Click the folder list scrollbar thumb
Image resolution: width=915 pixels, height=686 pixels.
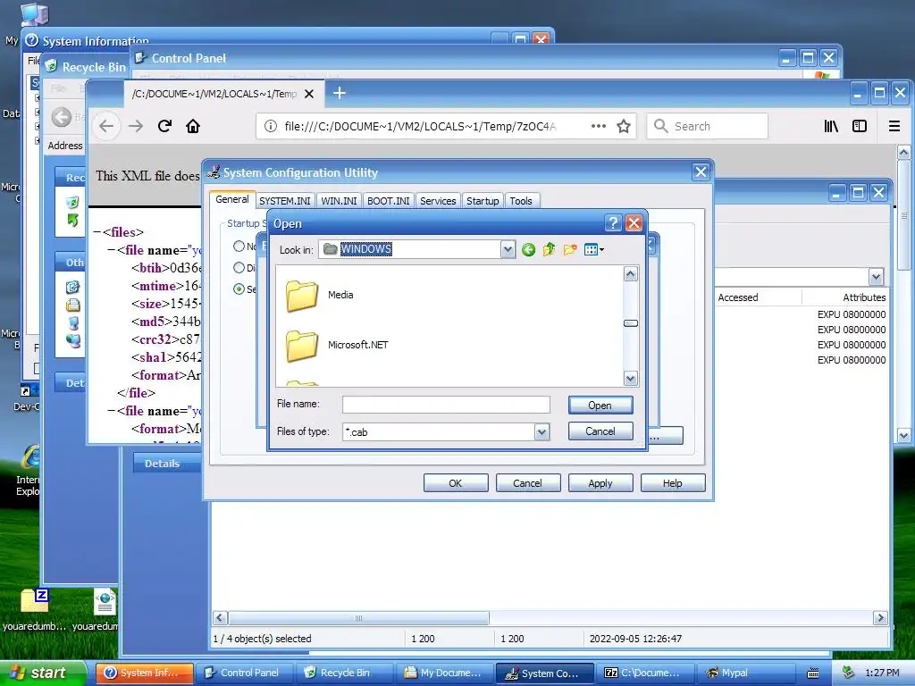click(x=630, y=323)
